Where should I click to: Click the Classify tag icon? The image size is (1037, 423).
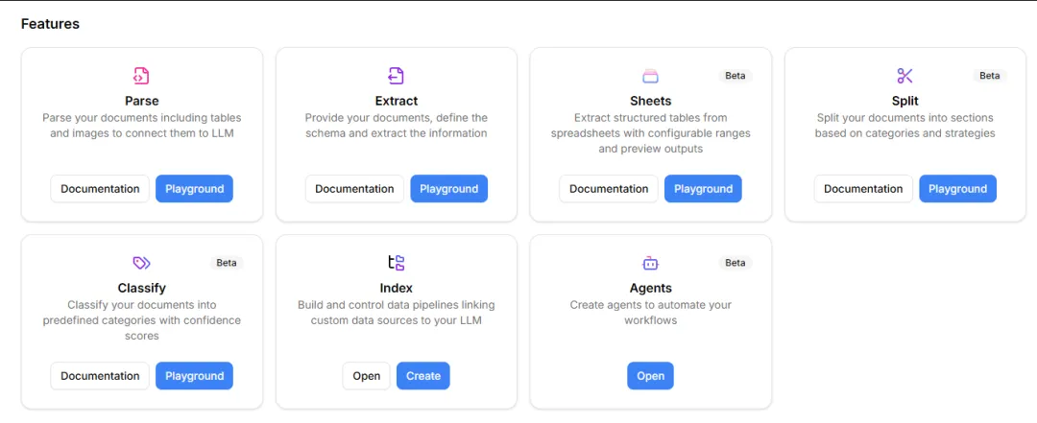[x=141, y=263]
